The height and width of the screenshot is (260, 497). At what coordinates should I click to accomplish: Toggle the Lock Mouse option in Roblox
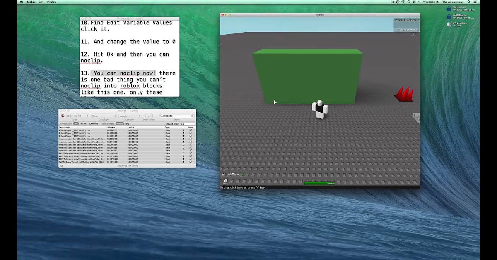pyautogui.click(x=231, y=174)
